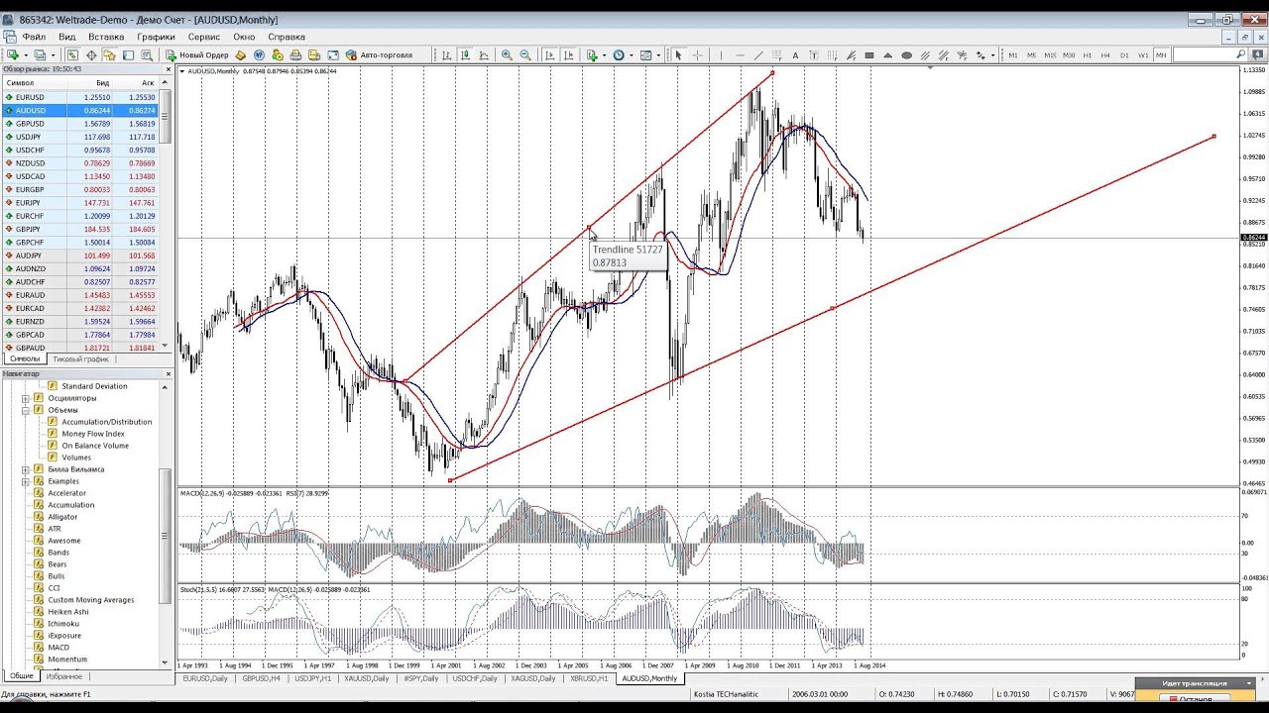The height and width of the screenshot is (713, 1269).
Task: Collapse the Объемы tree node
Action: 26,410
